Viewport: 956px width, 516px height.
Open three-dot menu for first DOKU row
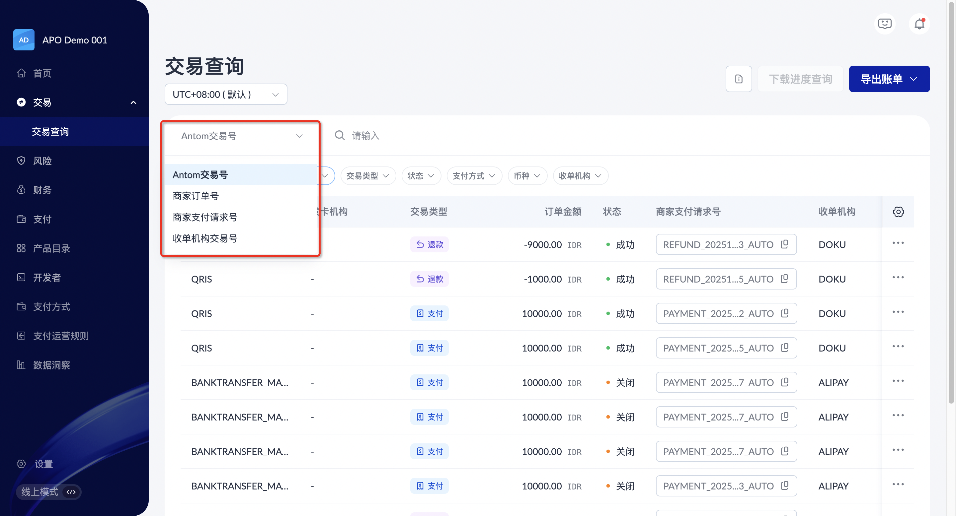[898, 243]
